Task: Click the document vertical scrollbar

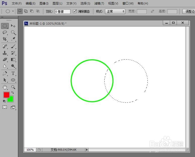Action: [187, 87]
